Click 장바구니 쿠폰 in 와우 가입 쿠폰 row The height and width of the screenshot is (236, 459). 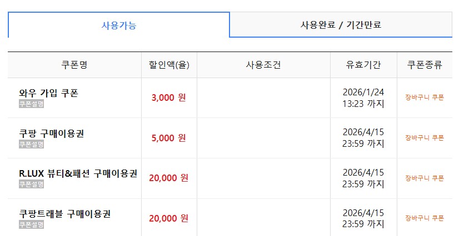[x=425, y=98]
